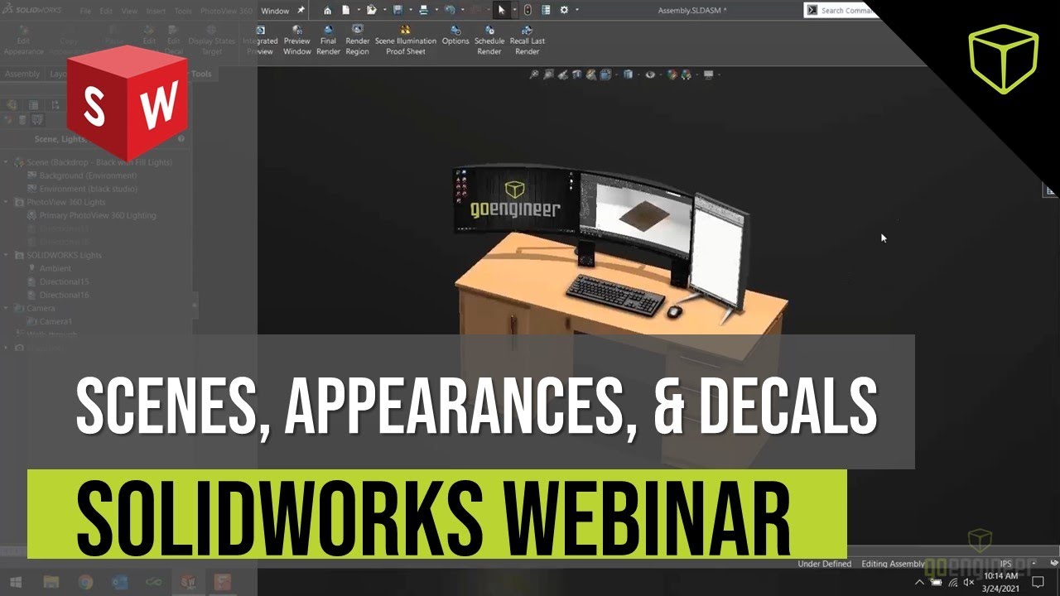The width and height of the screenshot is (1060, 596).
Task: Click Section View icon
Action: tap(576, 74)
